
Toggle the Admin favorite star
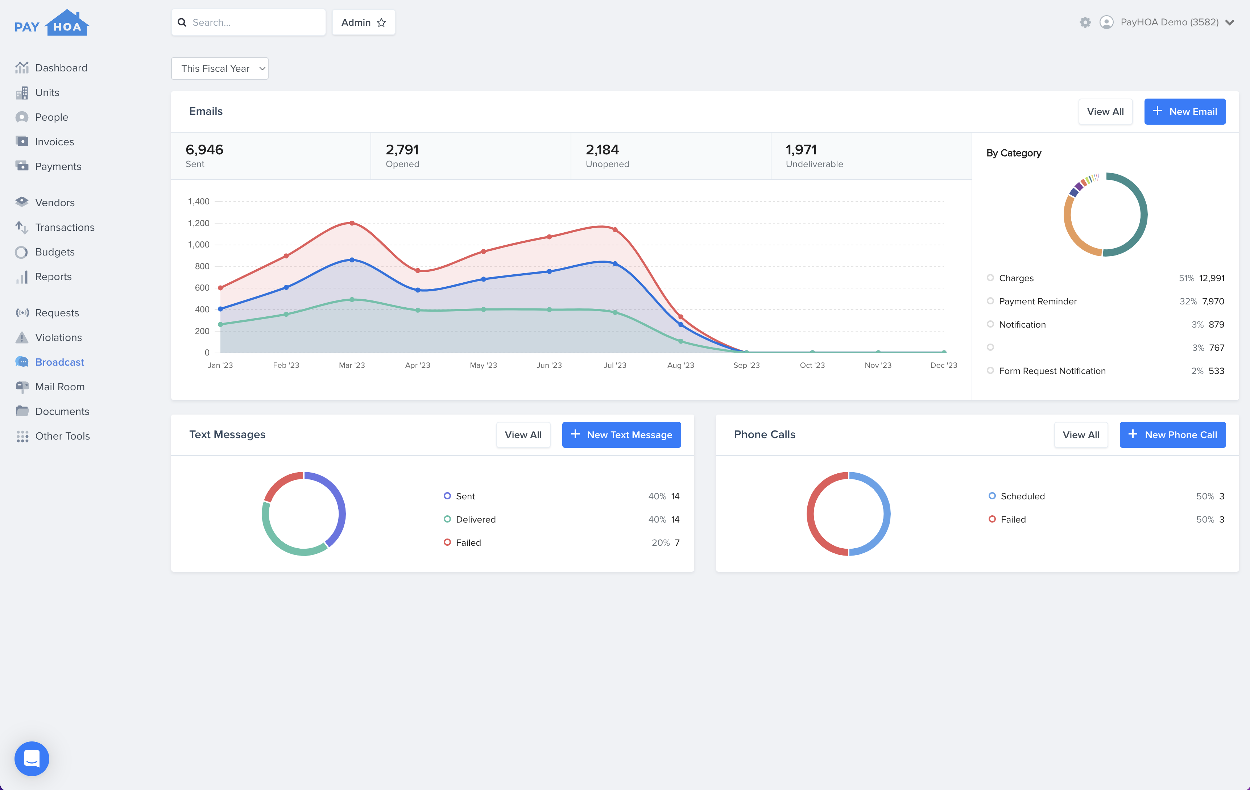381,22
